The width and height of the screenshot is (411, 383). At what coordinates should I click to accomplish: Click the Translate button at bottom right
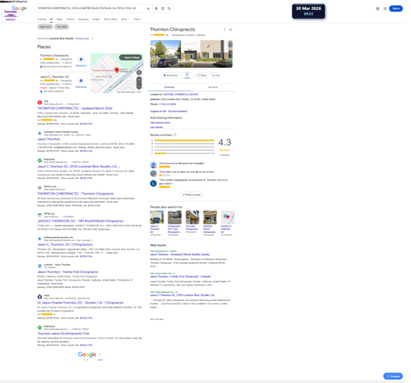393,376
